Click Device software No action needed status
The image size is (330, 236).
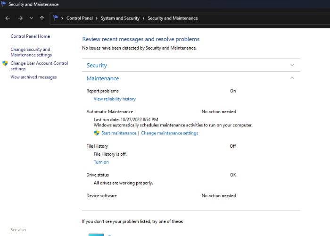pos(219,195)
